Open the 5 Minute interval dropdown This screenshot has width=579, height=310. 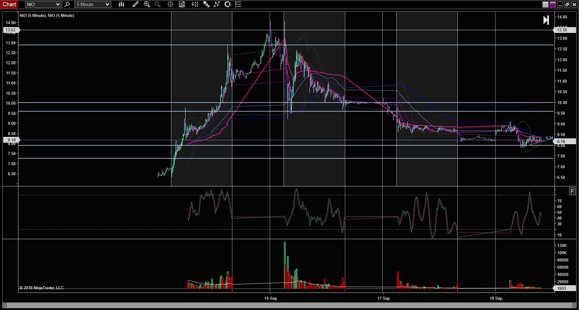click(x=93, y=5)
